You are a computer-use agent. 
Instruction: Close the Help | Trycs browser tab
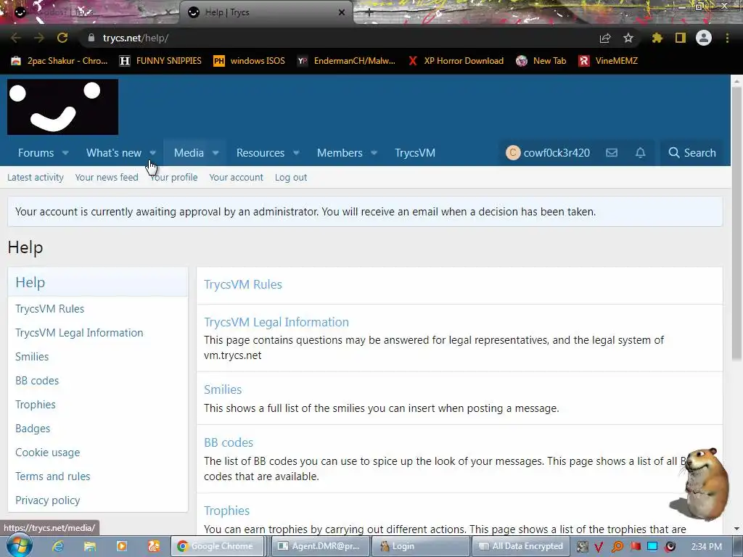pyautogui.click(x=342, y=12)
